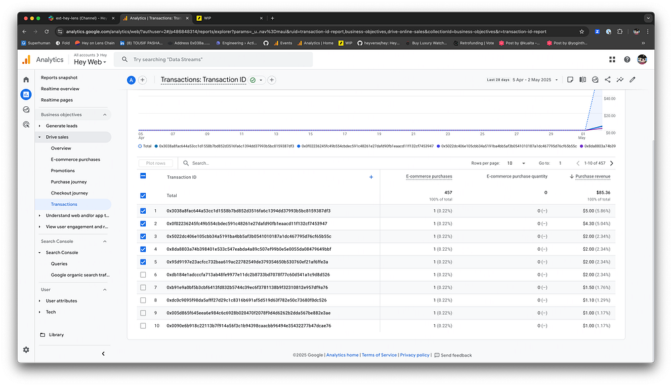The height and width of the screenshot is (386, 672).
Task: Open the date range dropdown 5 Apr - 2 May 2025
Action: pos(536,80)
